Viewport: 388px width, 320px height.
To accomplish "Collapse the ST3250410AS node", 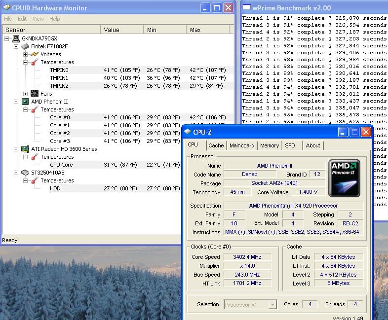I will [x=16, y=173].
